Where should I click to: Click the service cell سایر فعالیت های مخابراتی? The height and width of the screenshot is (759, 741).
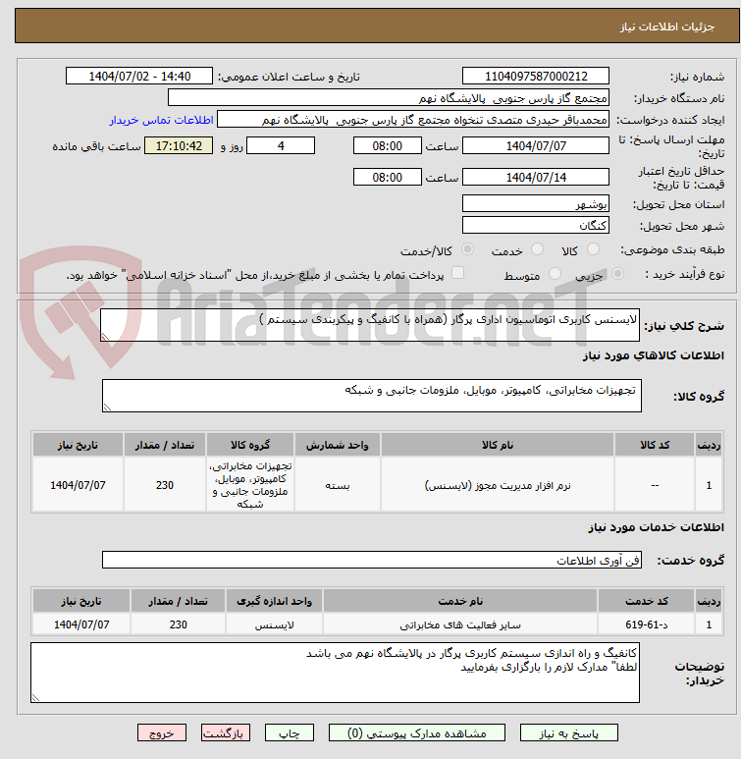(460, 624)
